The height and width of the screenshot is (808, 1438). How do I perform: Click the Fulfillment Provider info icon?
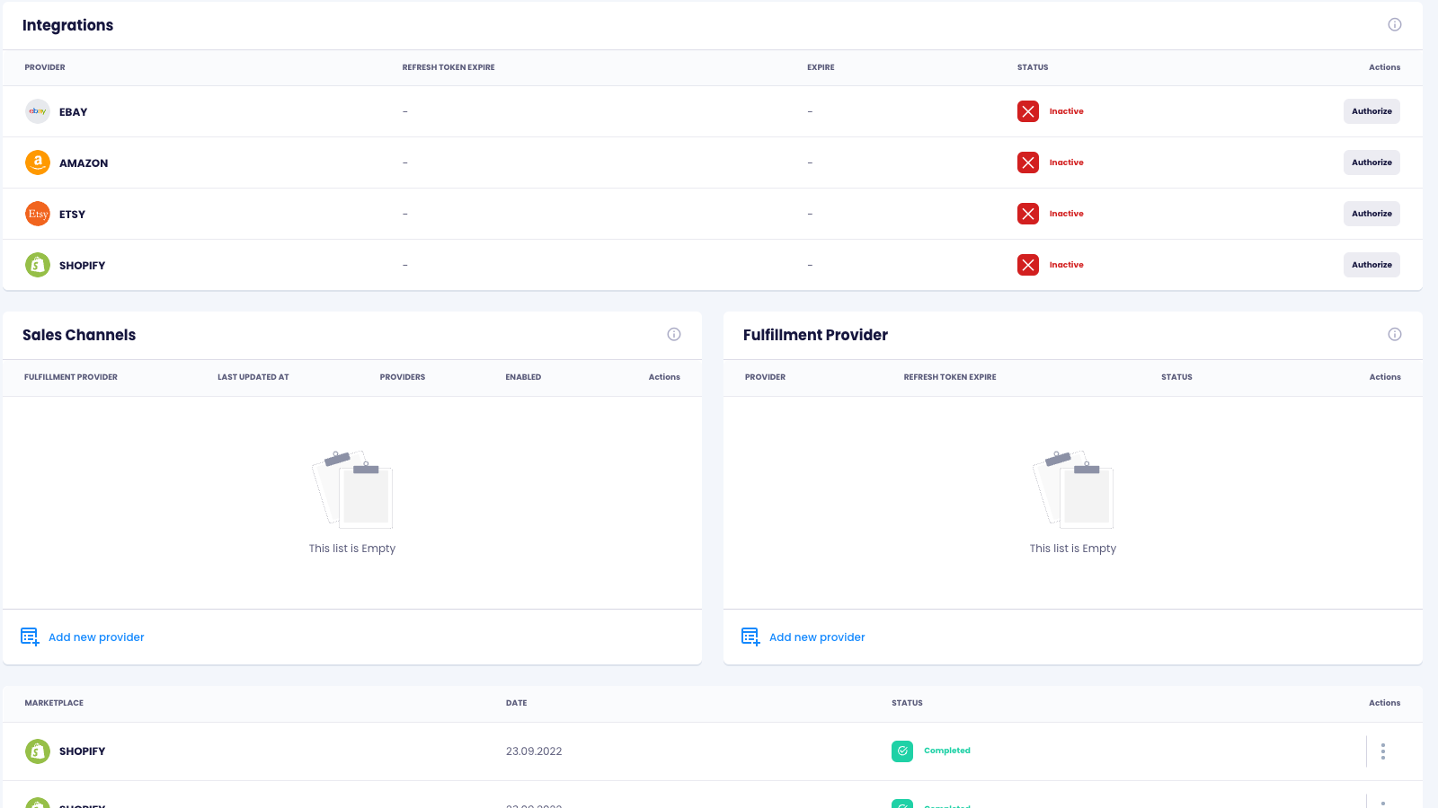[x=1395, y=334]
